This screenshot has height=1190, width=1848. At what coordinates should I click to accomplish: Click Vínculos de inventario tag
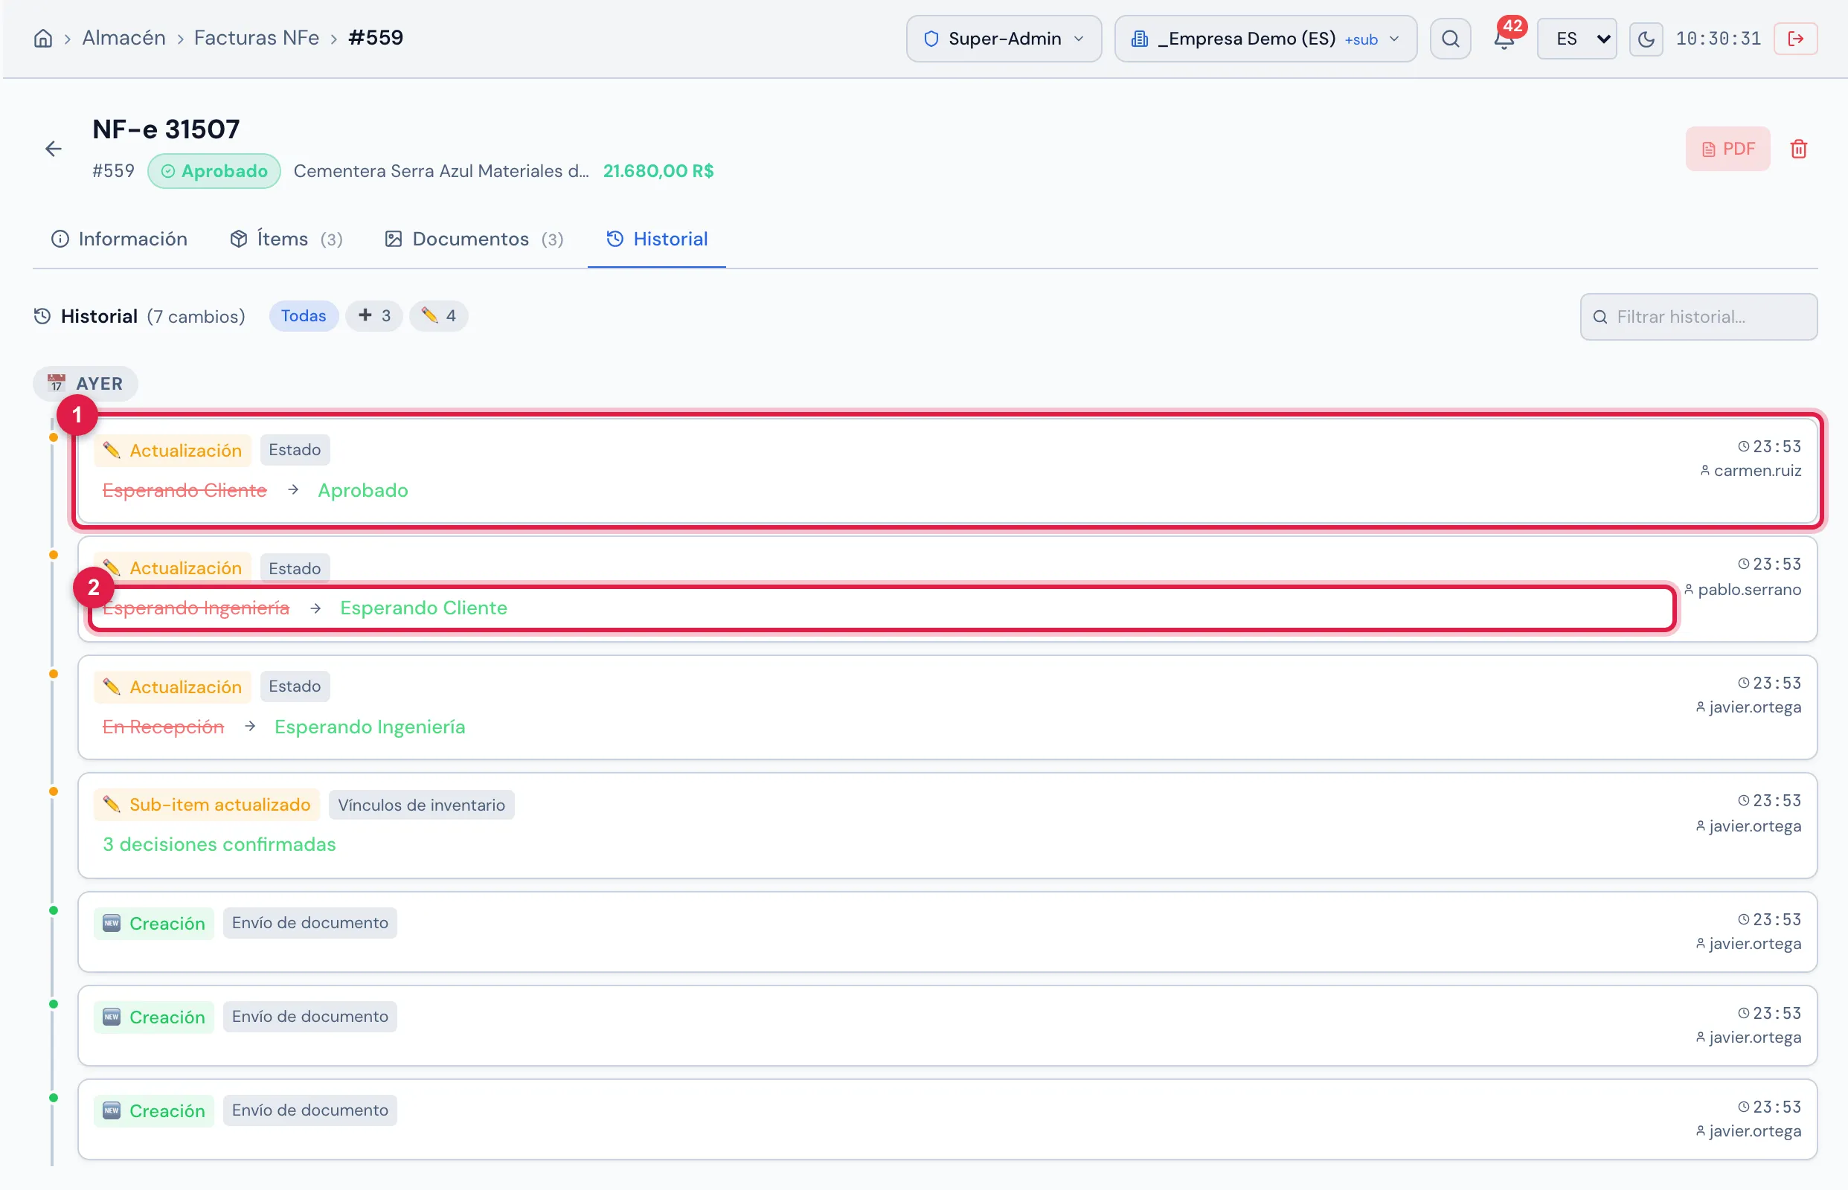(421, 805)
